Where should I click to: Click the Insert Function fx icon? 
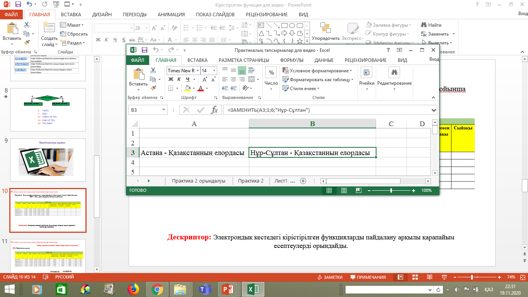point(214,110)
